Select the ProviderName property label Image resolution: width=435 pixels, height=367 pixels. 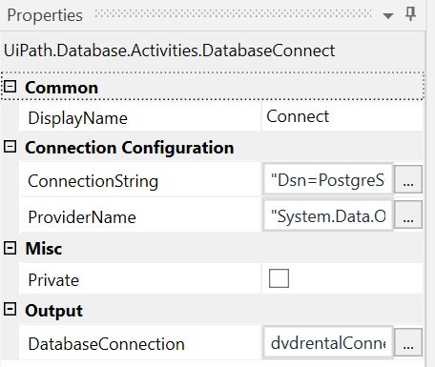point(82,217)
